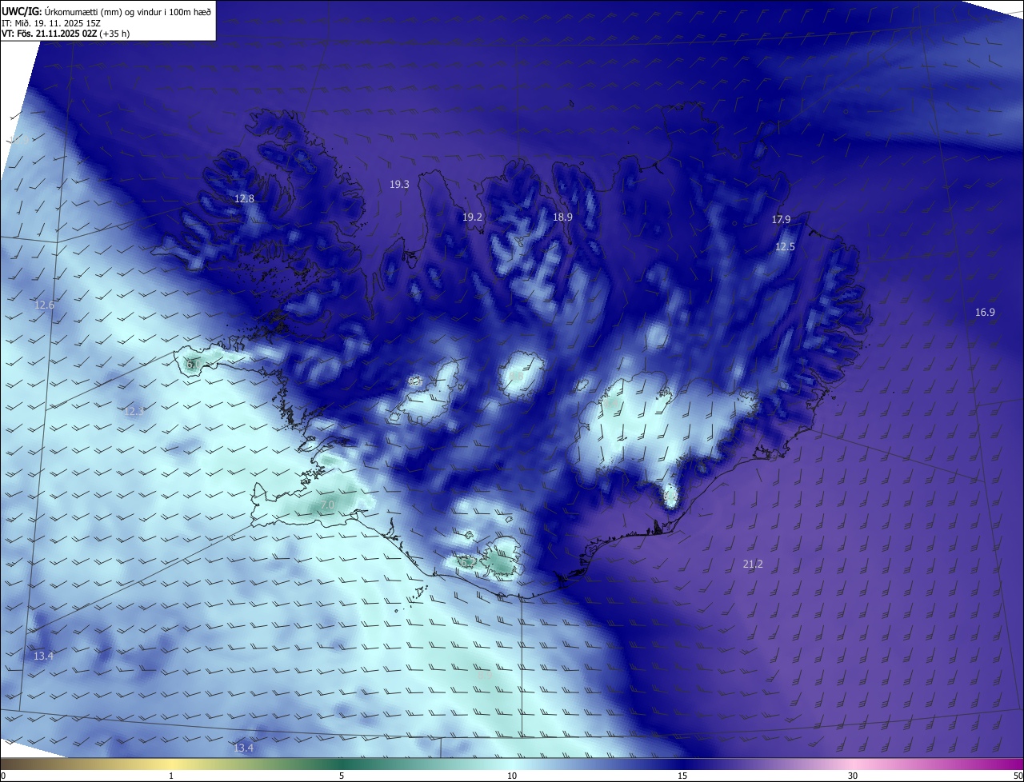The image size is (1024, 782).
Task: Click the '30' tick on the color scale
Action: coord(853,776)
